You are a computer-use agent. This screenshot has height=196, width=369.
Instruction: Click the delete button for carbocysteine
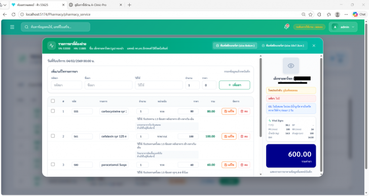pyautogui.click(x=244, y=111)
